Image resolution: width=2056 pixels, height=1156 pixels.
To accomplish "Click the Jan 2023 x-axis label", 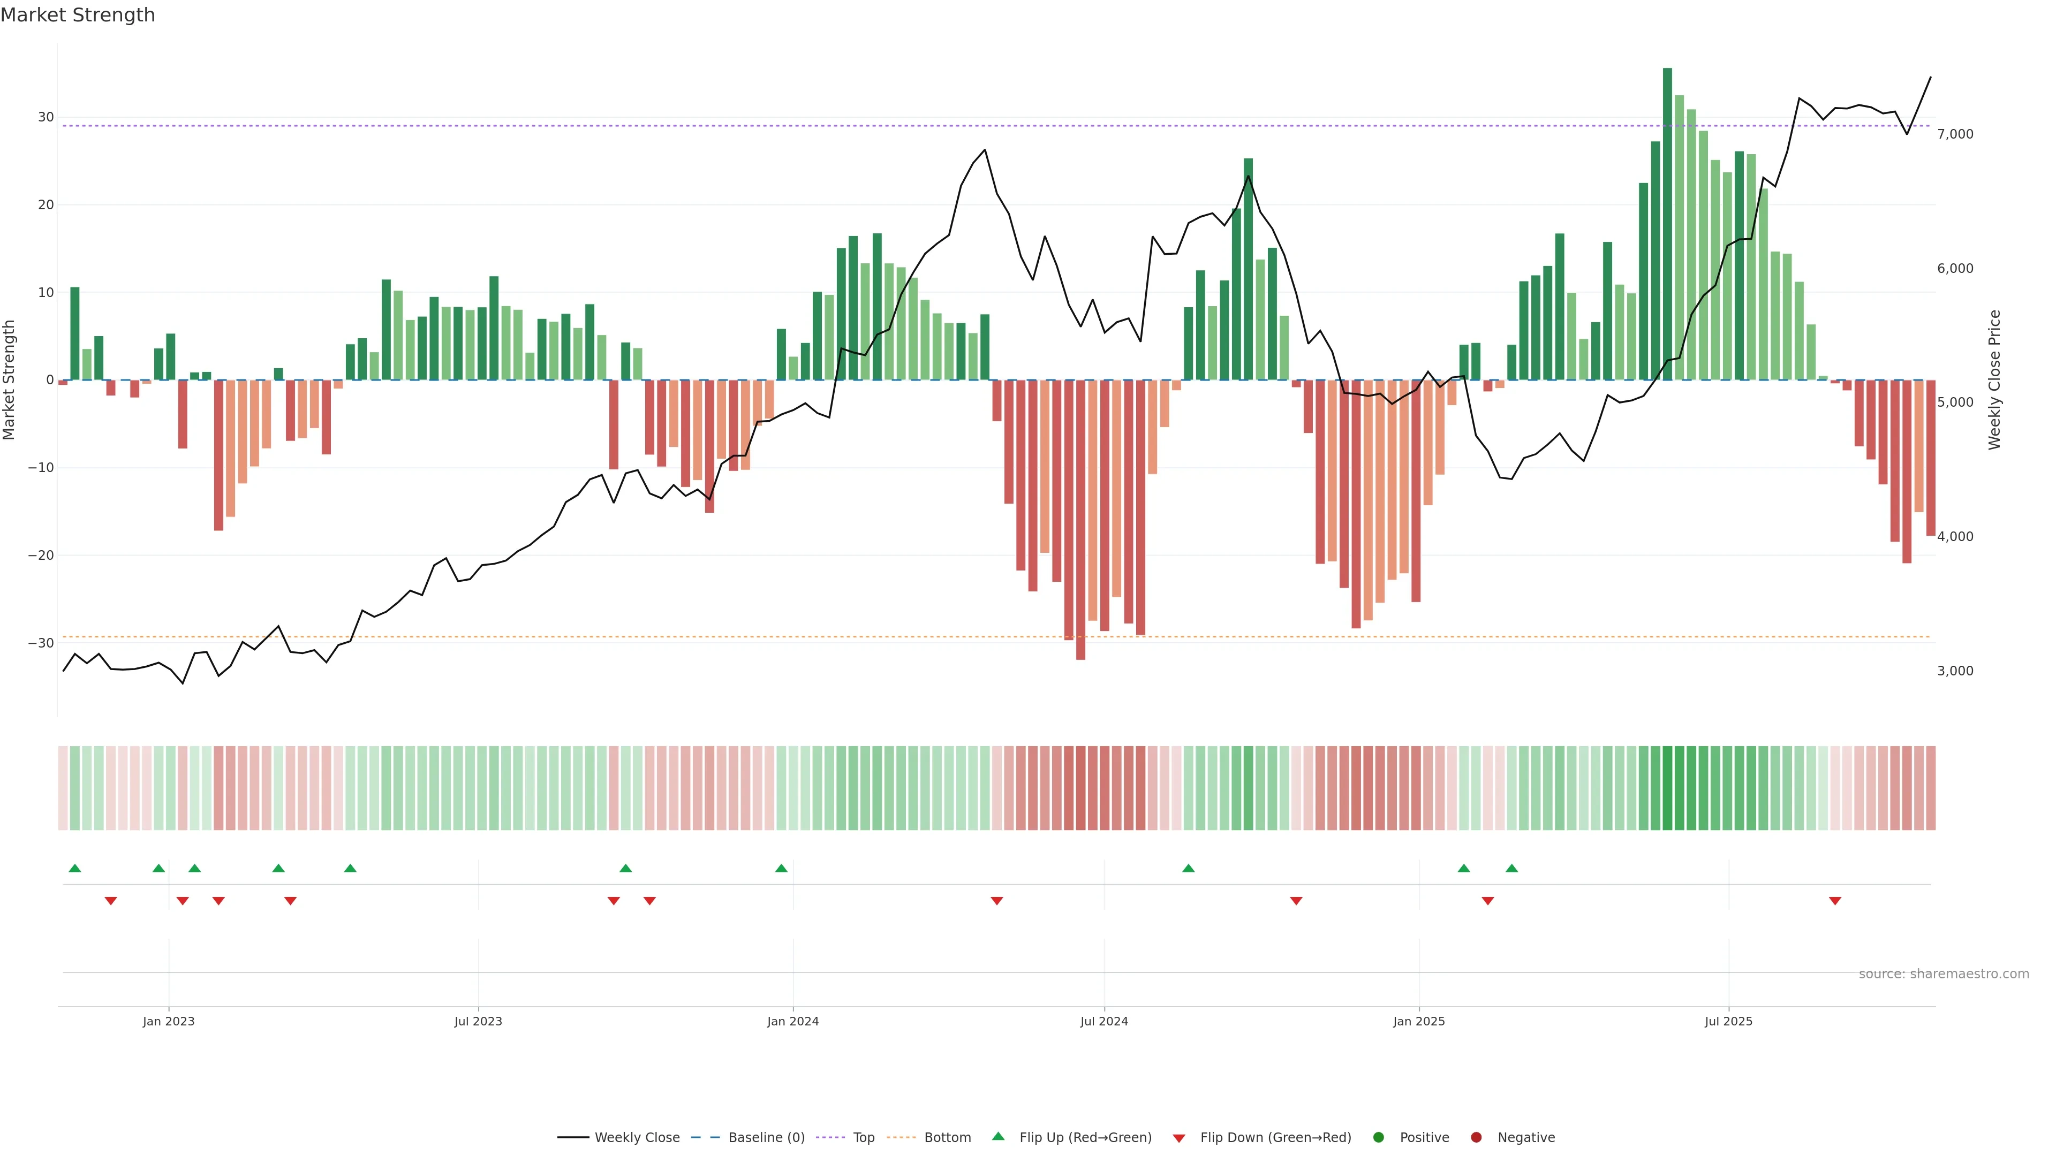I will pyautogui.click(x=169, y=1021).
